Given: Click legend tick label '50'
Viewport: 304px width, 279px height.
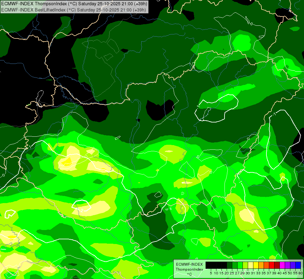Looking at the screenshot, I should pos(290,273).
